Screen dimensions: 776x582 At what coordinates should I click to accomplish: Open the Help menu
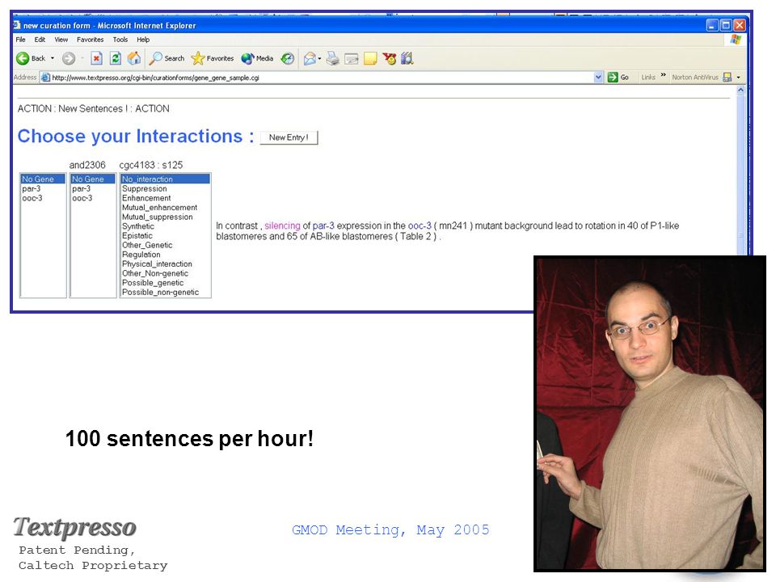pyautogui.click(x=143, y=40)
